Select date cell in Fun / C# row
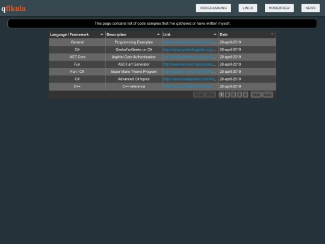Screen dimensions: 325x244 [247, 72]
